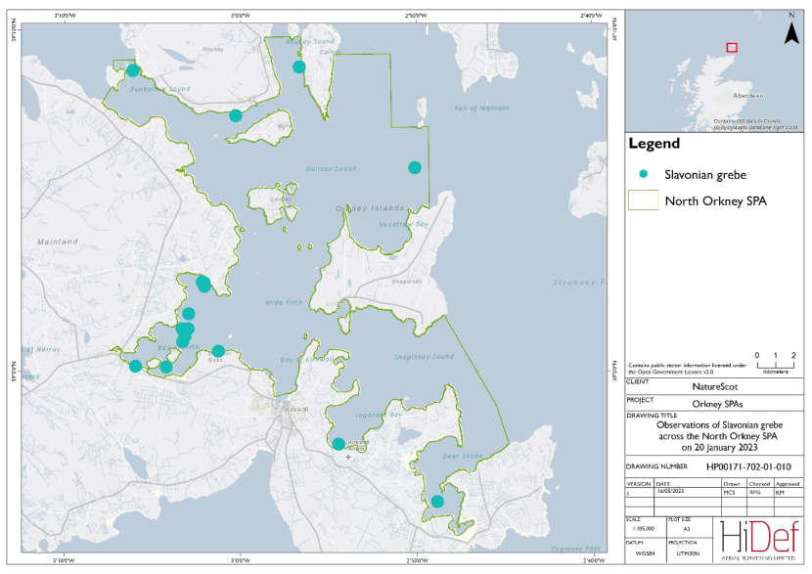Click the Slavonian grebe legend dot
Screen dimensions: 812x574
pyautogui.click(x=643, y=174)
